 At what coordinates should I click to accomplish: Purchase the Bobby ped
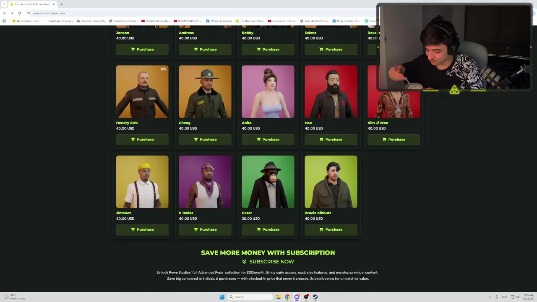268,49
